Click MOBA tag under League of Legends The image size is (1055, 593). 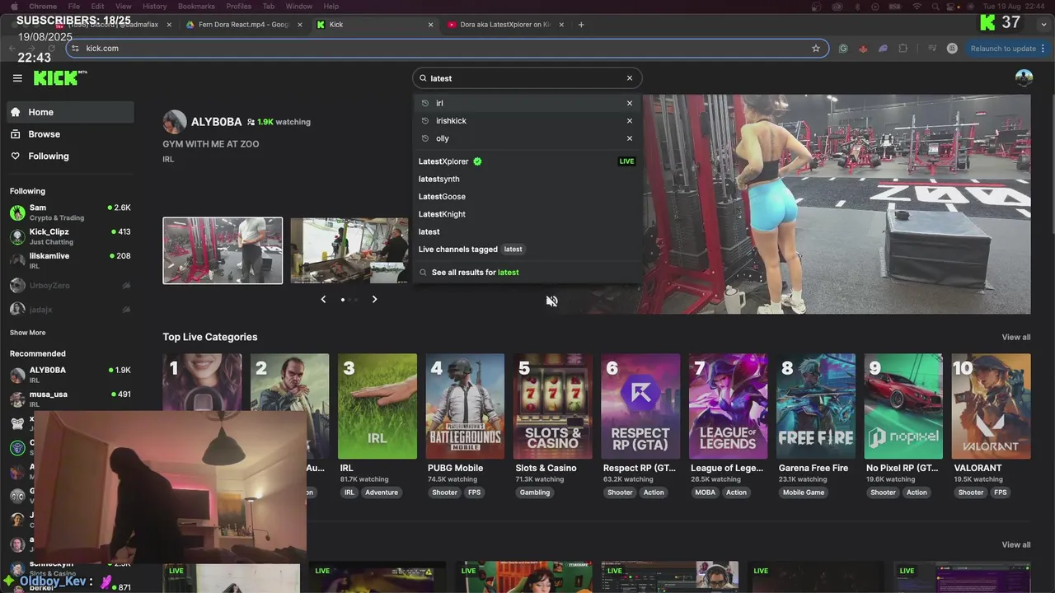tap(706, 493)
